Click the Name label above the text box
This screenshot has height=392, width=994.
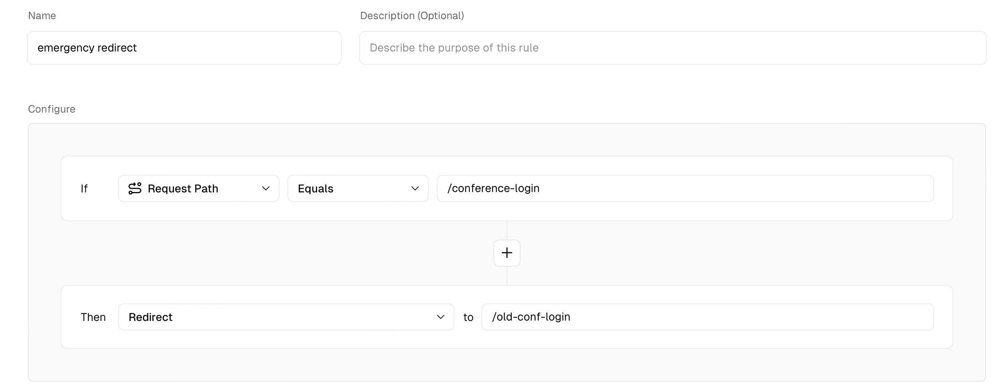(x=42, y=16)
